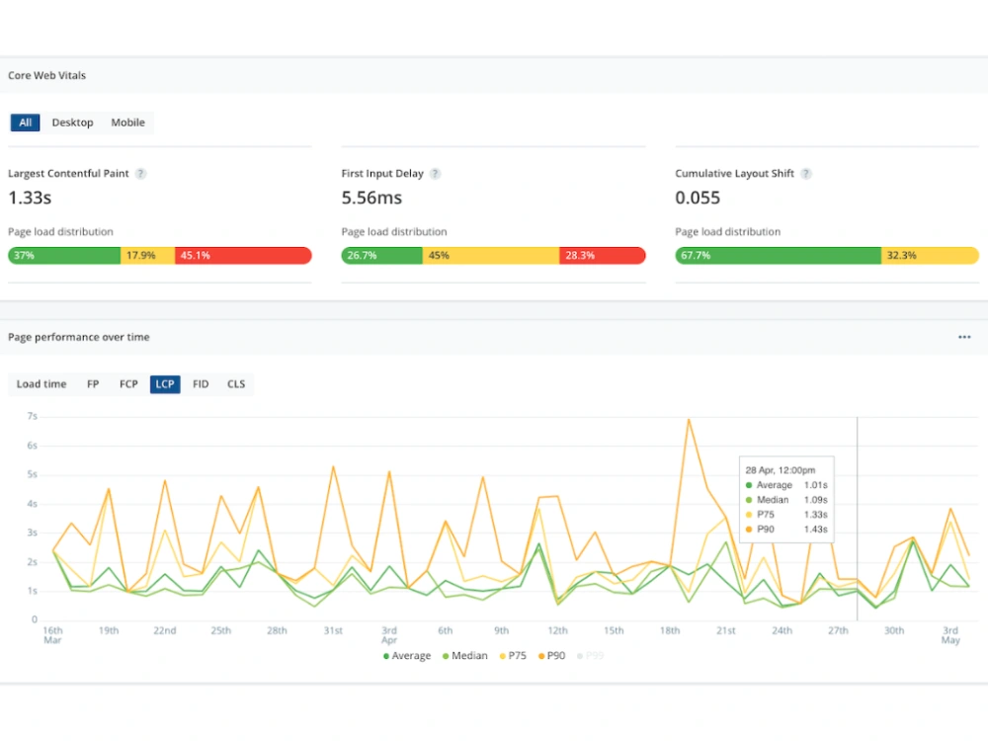Select the FCP metric tab
Image resolution: width=988 pixels, height=741 pixels.
tap(128, 383)
